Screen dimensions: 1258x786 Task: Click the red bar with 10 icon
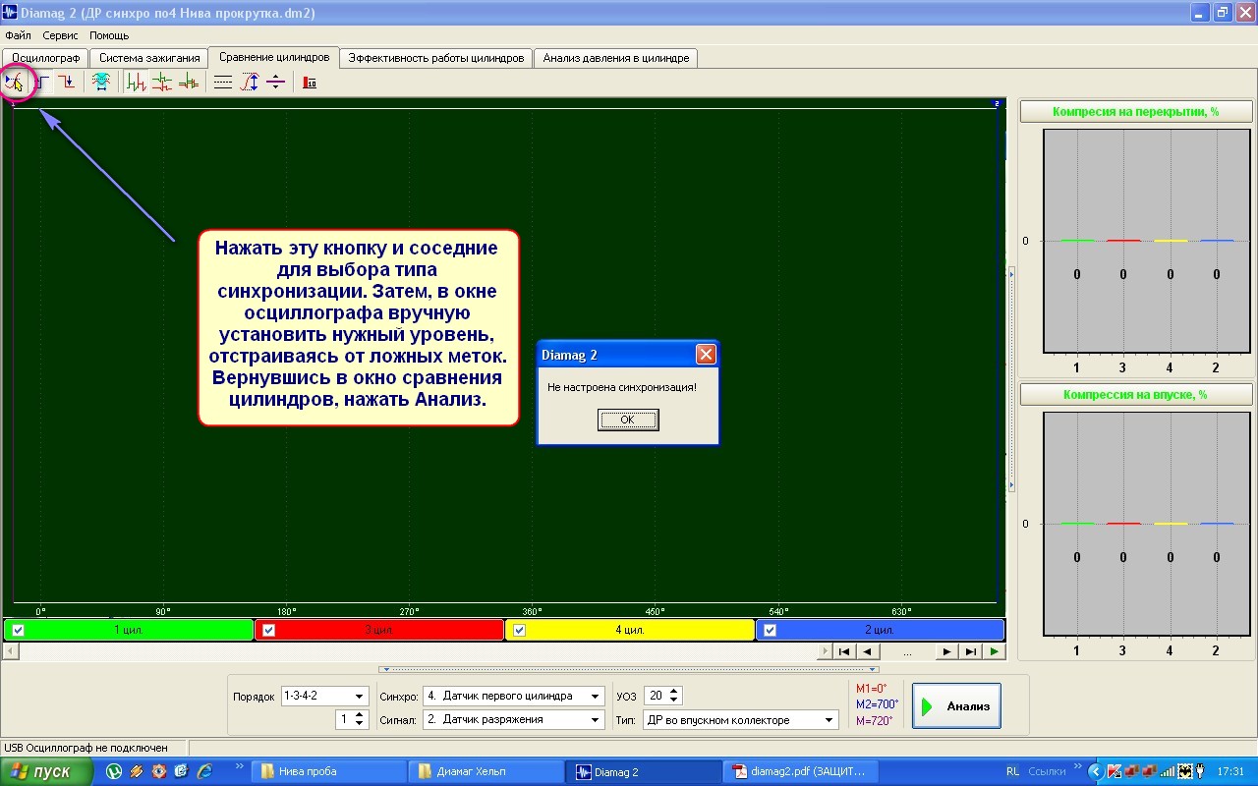310,83
